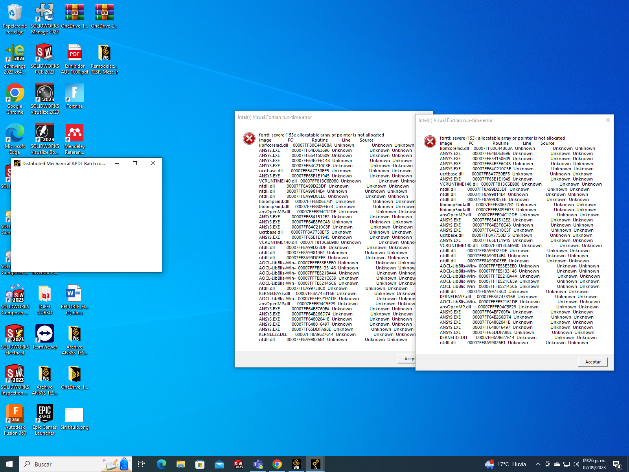Click the partly hidden Aceptar button in the rear error dialog

[x=407, y=359]
